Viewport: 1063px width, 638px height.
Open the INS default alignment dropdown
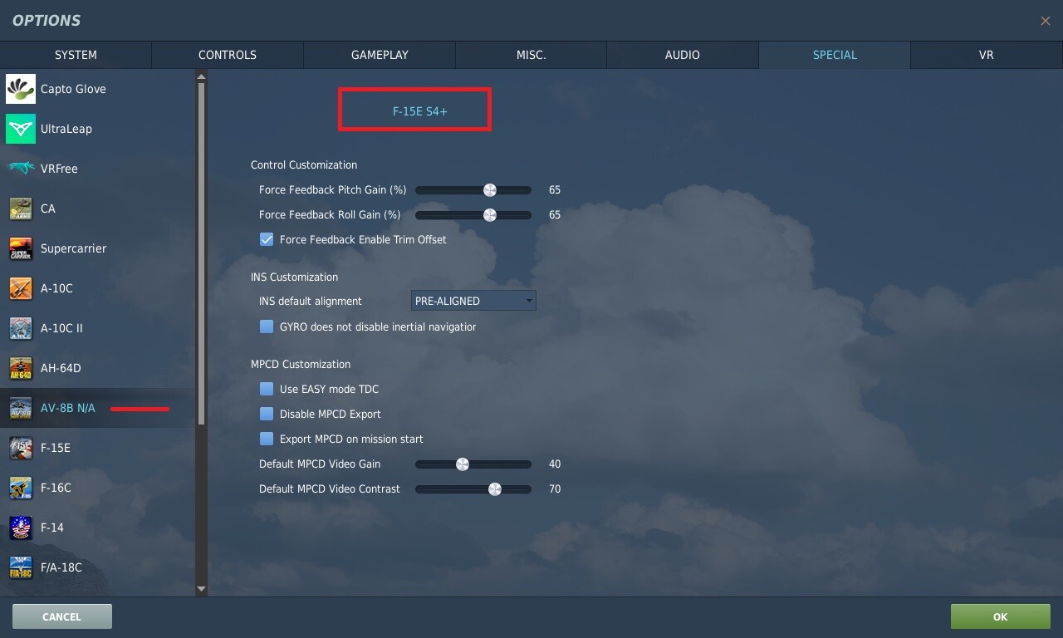473,301
